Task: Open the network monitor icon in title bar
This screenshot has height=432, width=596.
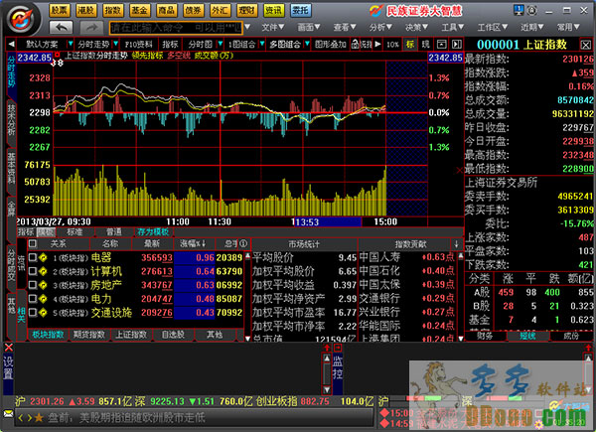Action: coord(519,10)
